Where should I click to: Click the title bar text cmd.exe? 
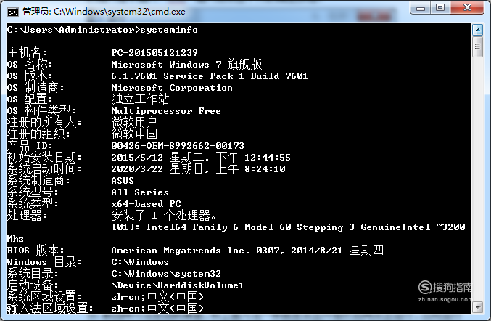104,12
